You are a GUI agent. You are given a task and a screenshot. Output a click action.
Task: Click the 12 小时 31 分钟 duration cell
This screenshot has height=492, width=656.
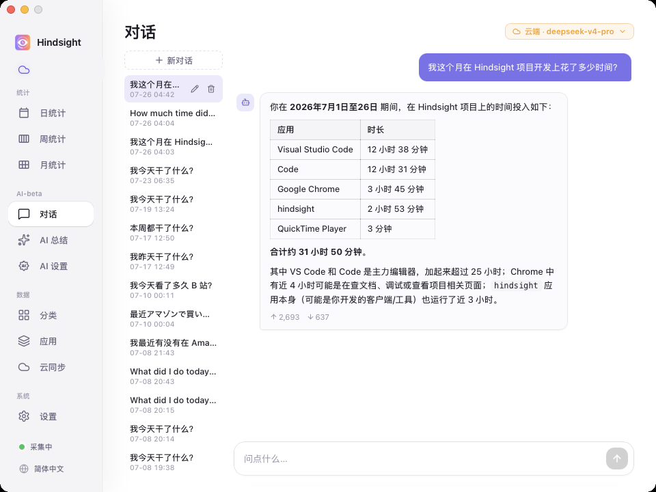pos(398,169)
